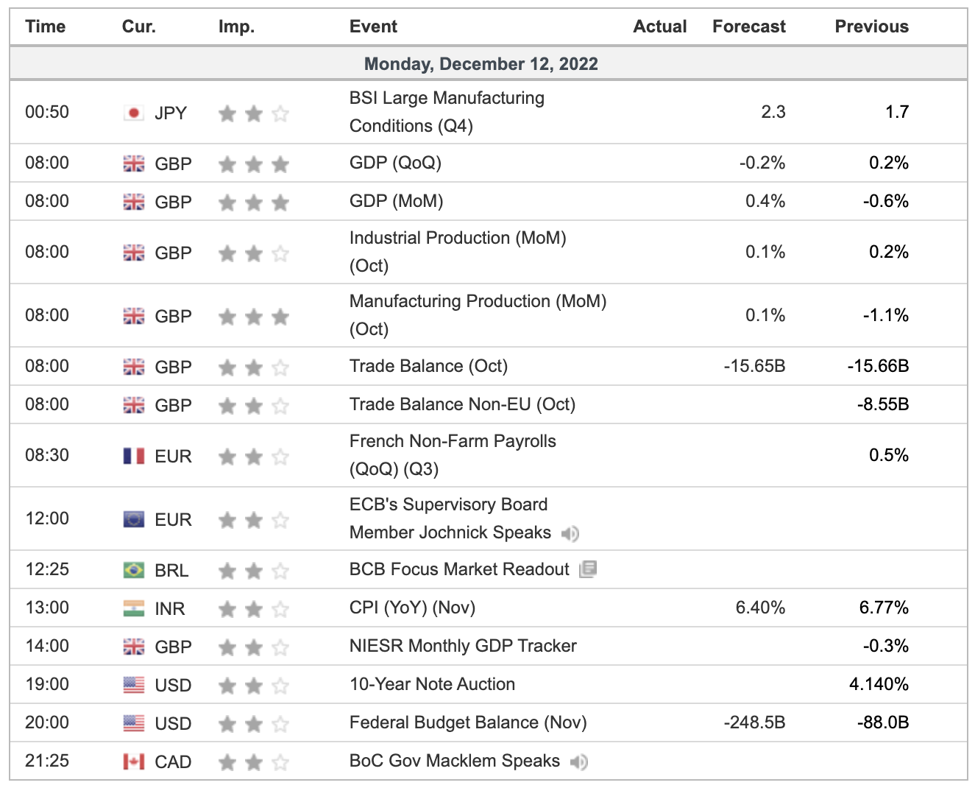Open the NIESR Monthly GDP Tracker event

463,646
